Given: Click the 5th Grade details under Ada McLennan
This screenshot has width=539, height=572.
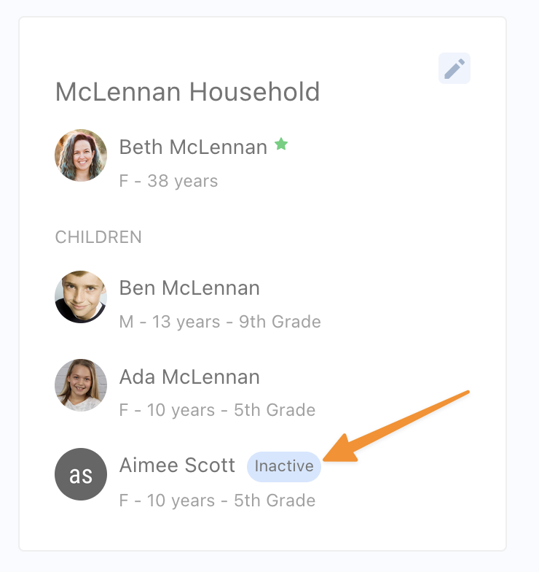Looking at the screenshot, I should 275,410.
